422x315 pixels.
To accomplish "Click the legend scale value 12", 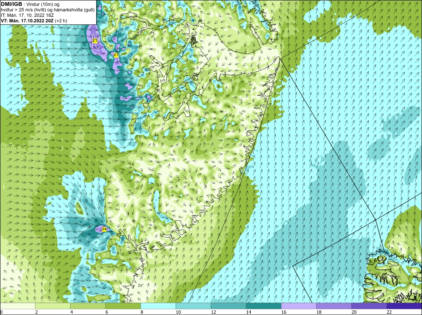I will [x=213, y=312].
